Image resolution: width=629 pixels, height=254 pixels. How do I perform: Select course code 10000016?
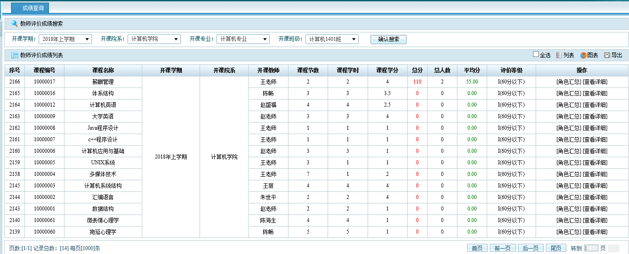point(44,93)
